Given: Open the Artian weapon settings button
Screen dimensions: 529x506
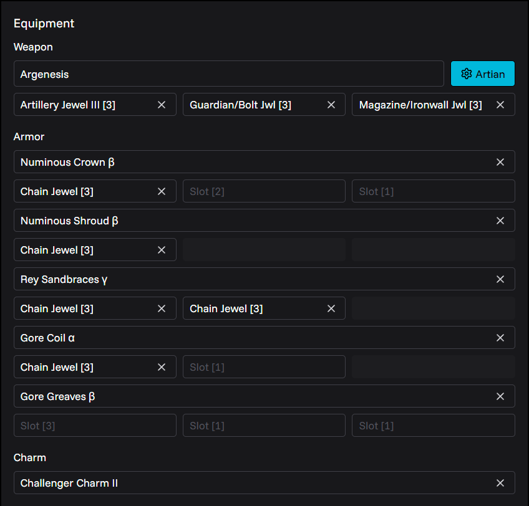Looking at the screenshot, I should (482, 74).
